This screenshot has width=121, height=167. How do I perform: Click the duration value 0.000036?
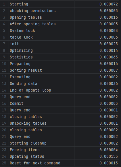[x=109, y=83]
